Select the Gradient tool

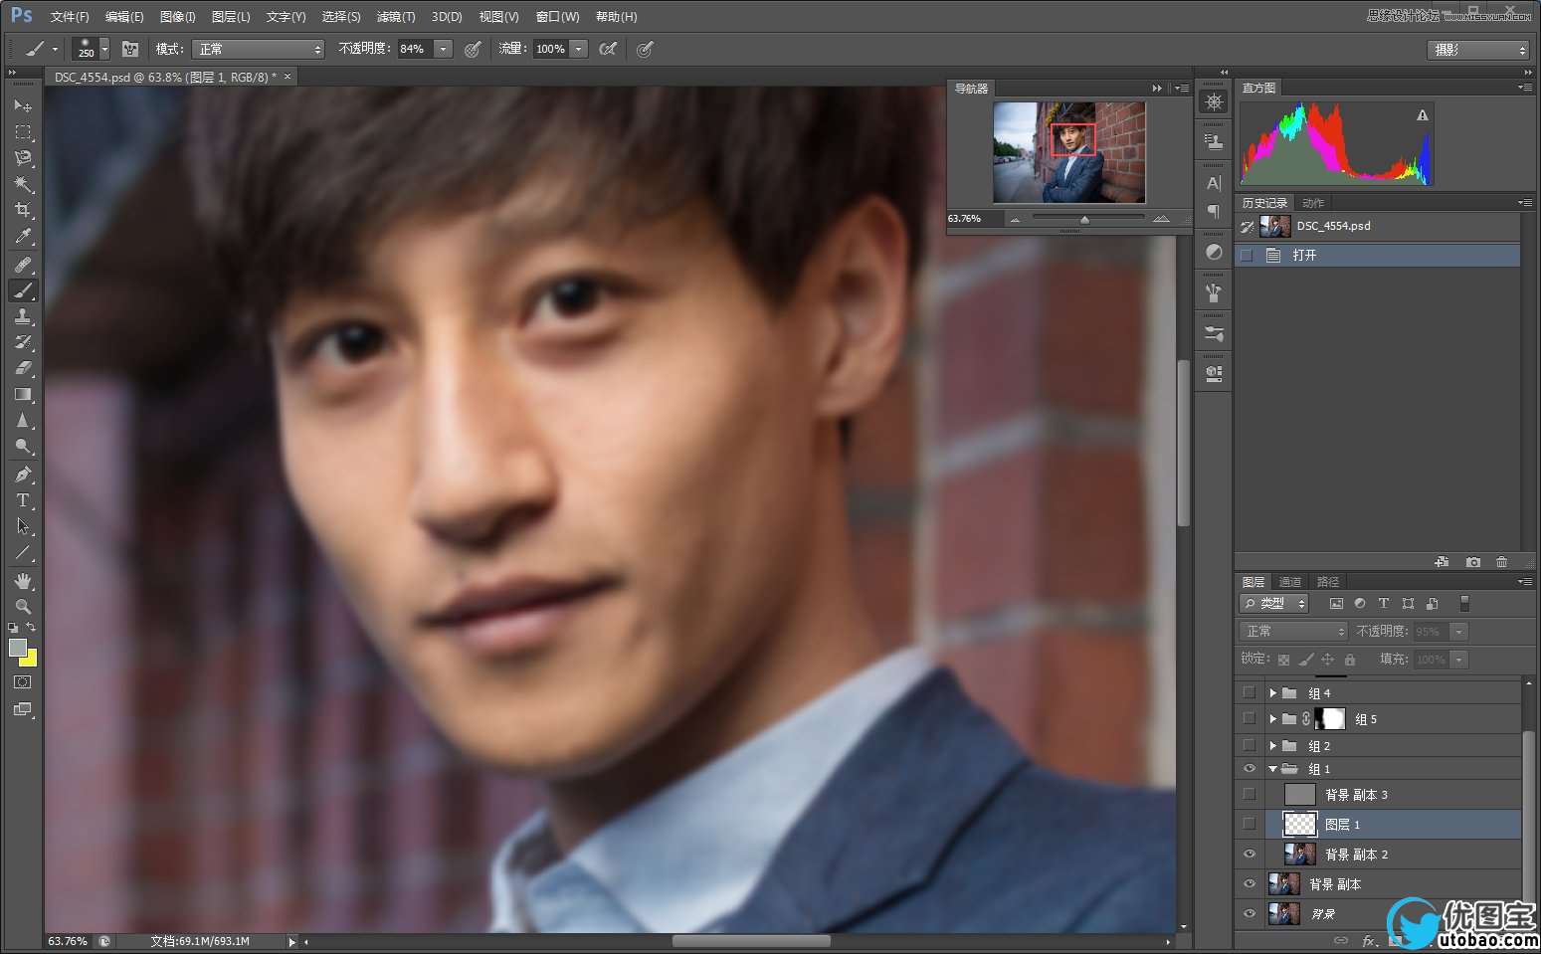[23, 394]
